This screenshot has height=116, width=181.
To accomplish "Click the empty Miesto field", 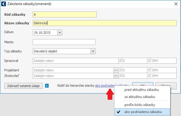I will 64,42.
